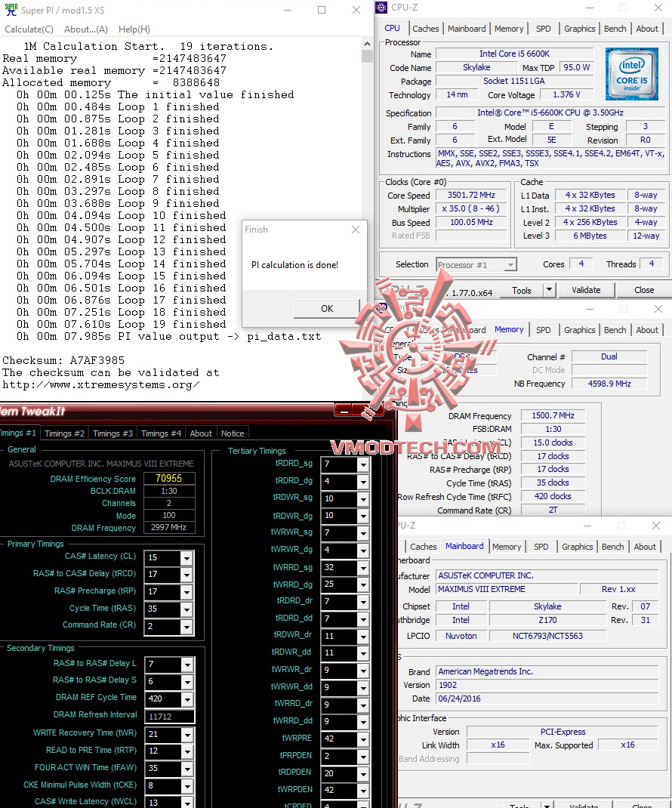Open SPD tab in top CPU-Z window
Screen dimensions: 672x808
(543, 29)
